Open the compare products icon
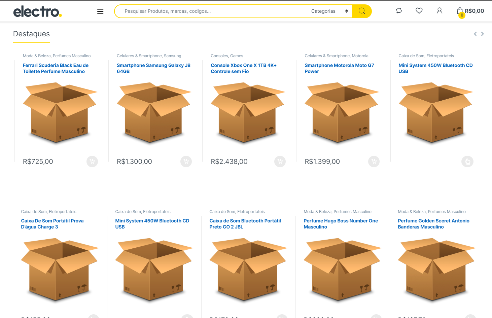Viewport: 492px width, 318px height. click(x=399, y=11)
